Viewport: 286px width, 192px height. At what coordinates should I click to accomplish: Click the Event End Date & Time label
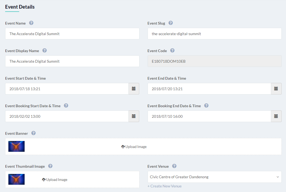click(x=167, y=78)
